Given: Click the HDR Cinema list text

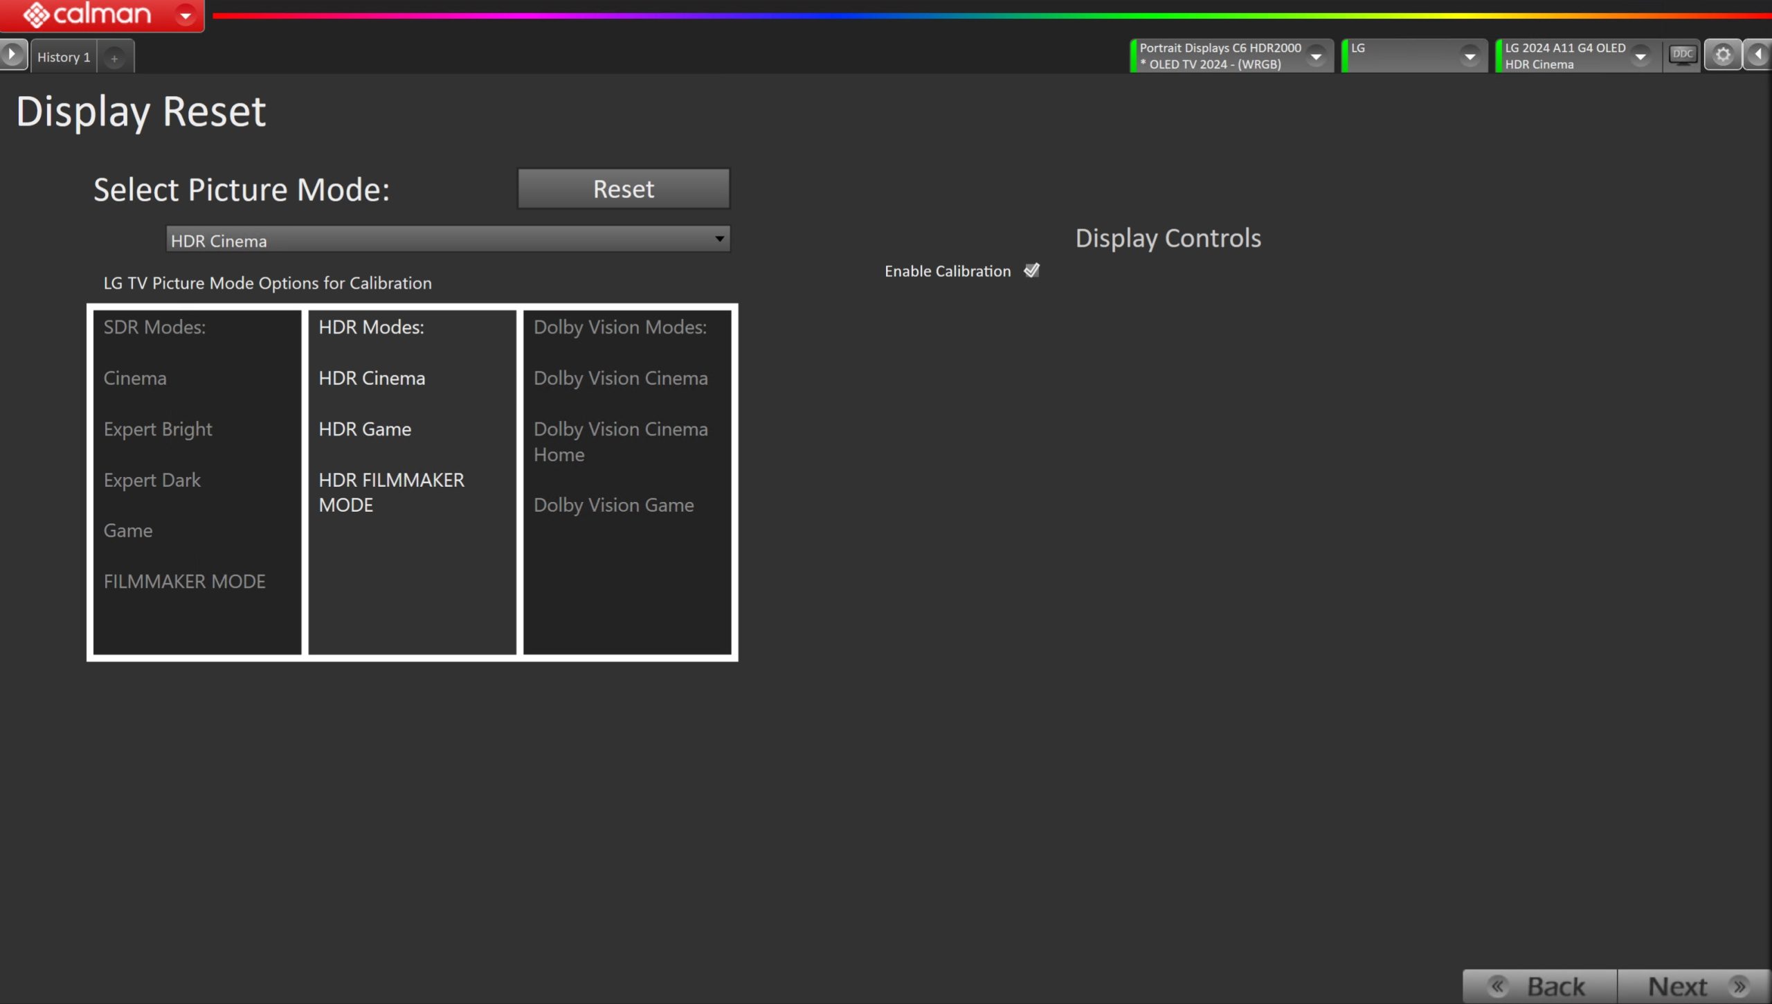Looking at the screenshot, I should pos(372,379).
